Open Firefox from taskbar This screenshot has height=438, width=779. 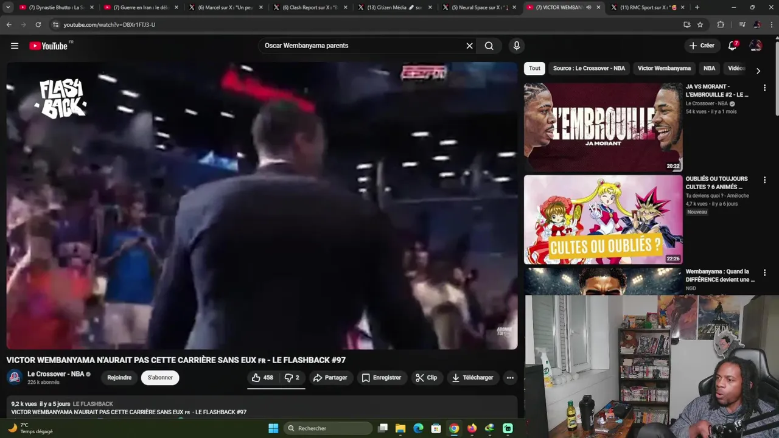click(472, 428)
